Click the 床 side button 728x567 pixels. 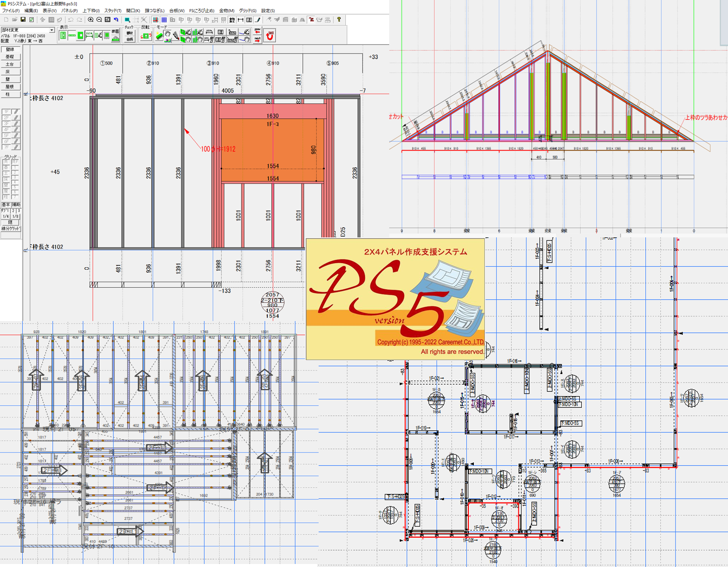10,72
